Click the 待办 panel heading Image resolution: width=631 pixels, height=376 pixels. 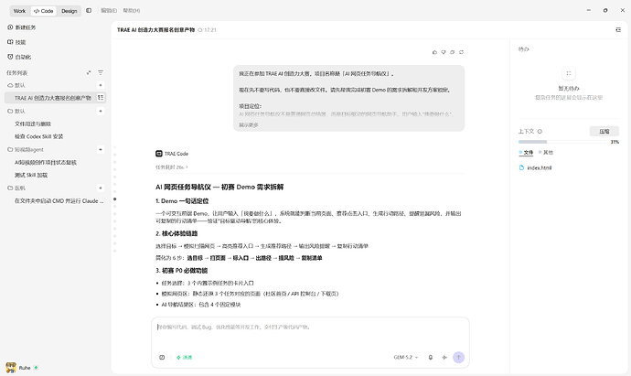pos(524,49)
